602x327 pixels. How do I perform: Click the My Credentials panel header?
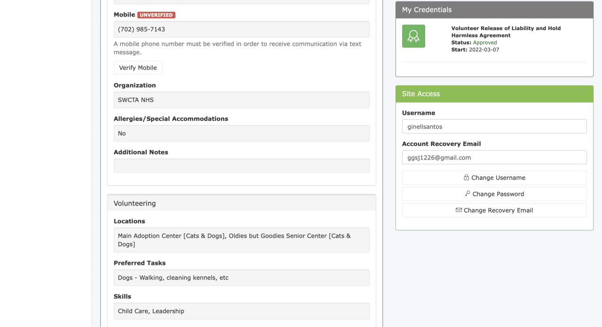(494, 10)
